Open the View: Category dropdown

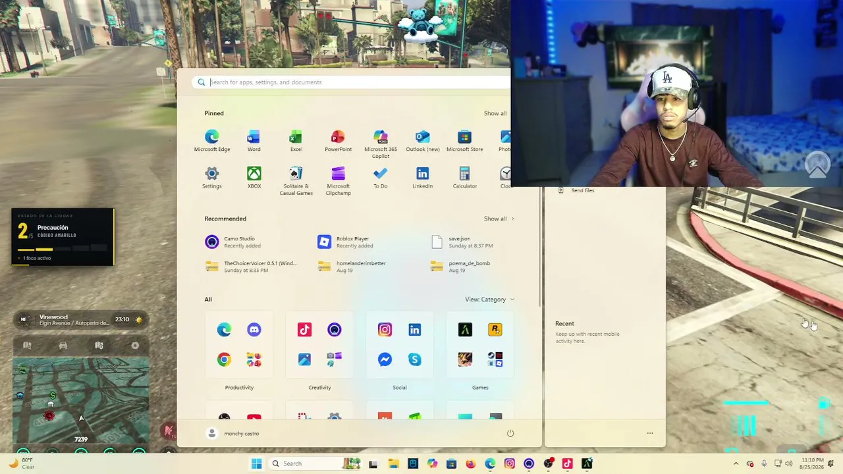click(489, 300)
